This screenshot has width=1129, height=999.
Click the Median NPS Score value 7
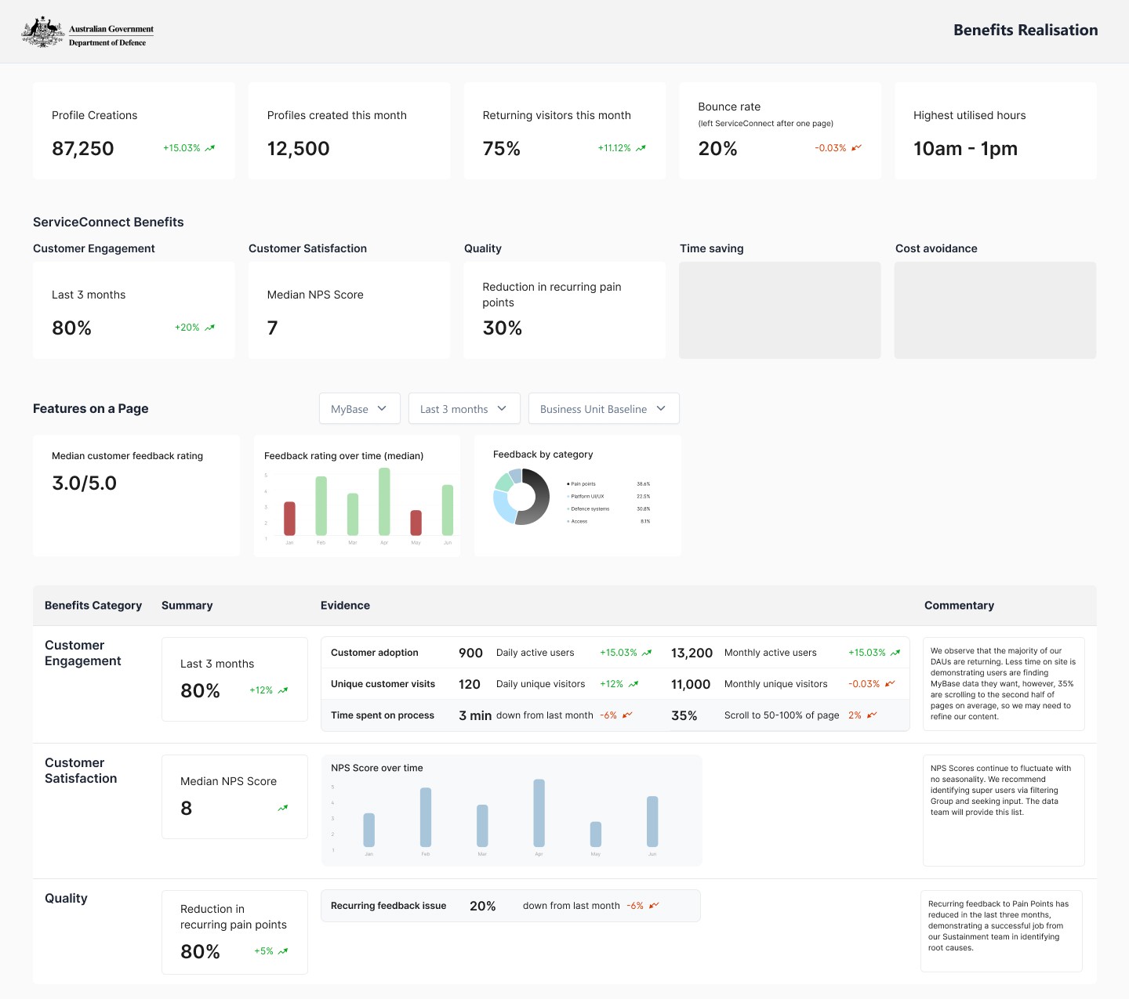272,328
